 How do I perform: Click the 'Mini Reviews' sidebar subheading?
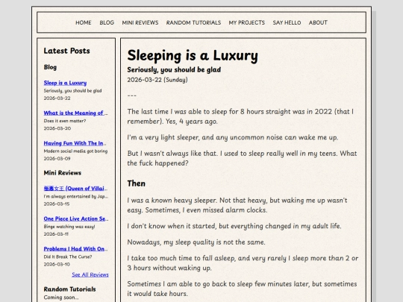pyautogui.click(x=63, y=173)
